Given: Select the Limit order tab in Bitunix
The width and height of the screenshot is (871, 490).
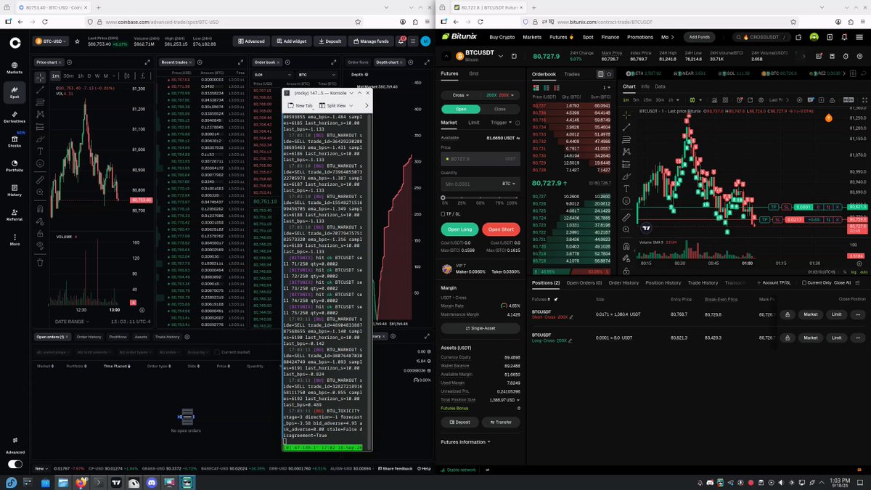Looking at the screenshot, I should click(x=473, y=123).
